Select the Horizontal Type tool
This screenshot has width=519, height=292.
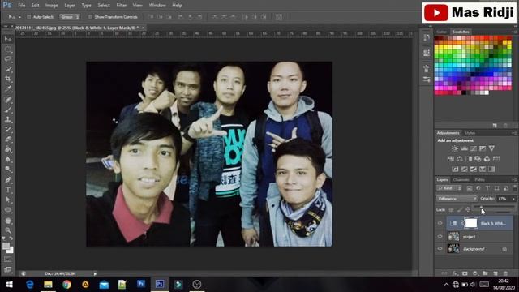(8, 190)
